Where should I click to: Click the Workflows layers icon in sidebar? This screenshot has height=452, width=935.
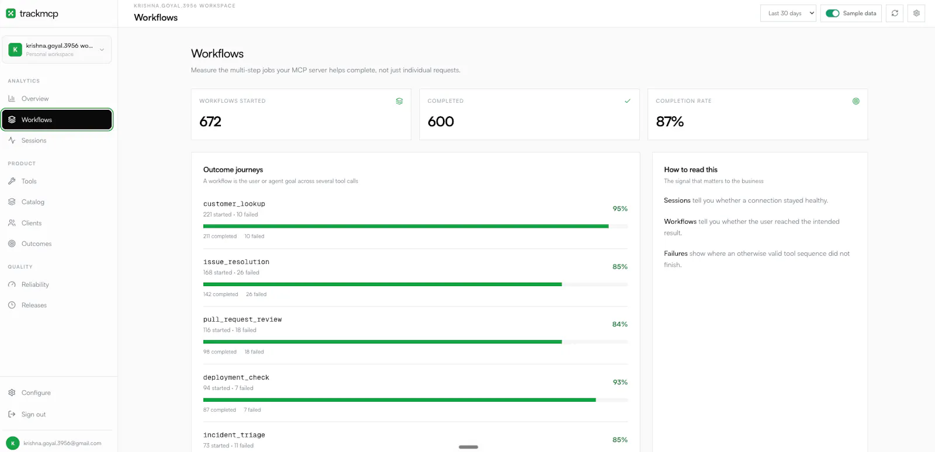coord(12,120)
